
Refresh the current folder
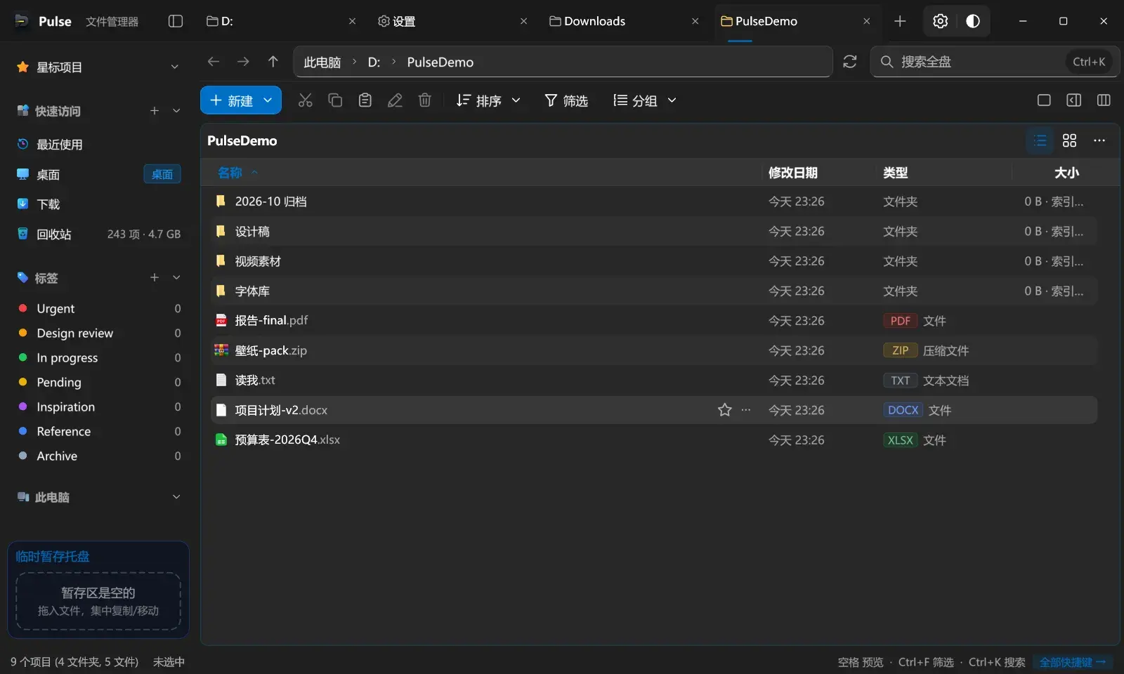[850, 62]
